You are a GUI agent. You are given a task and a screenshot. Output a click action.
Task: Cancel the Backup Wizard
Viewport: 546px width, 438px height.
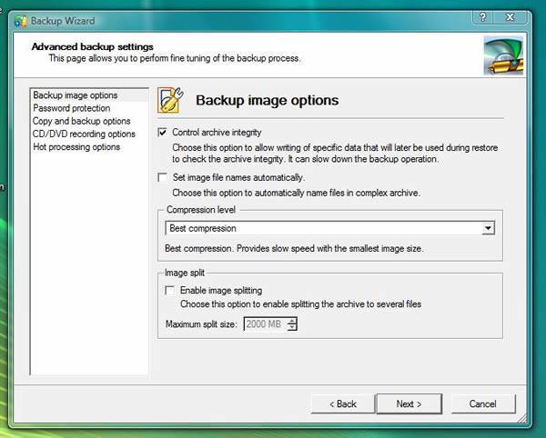point(482,404)
